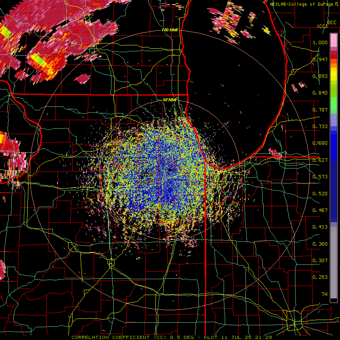Select the 1.000 legend value

320,42
